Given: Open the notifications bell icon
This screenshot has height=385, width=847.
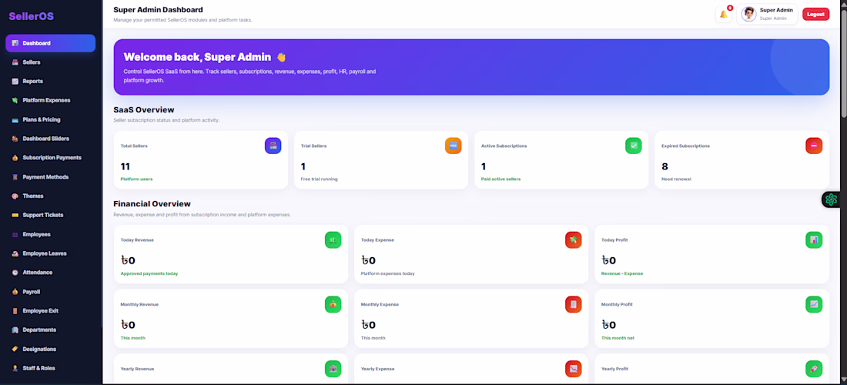Looking at the screenshot, I should 723,14.
